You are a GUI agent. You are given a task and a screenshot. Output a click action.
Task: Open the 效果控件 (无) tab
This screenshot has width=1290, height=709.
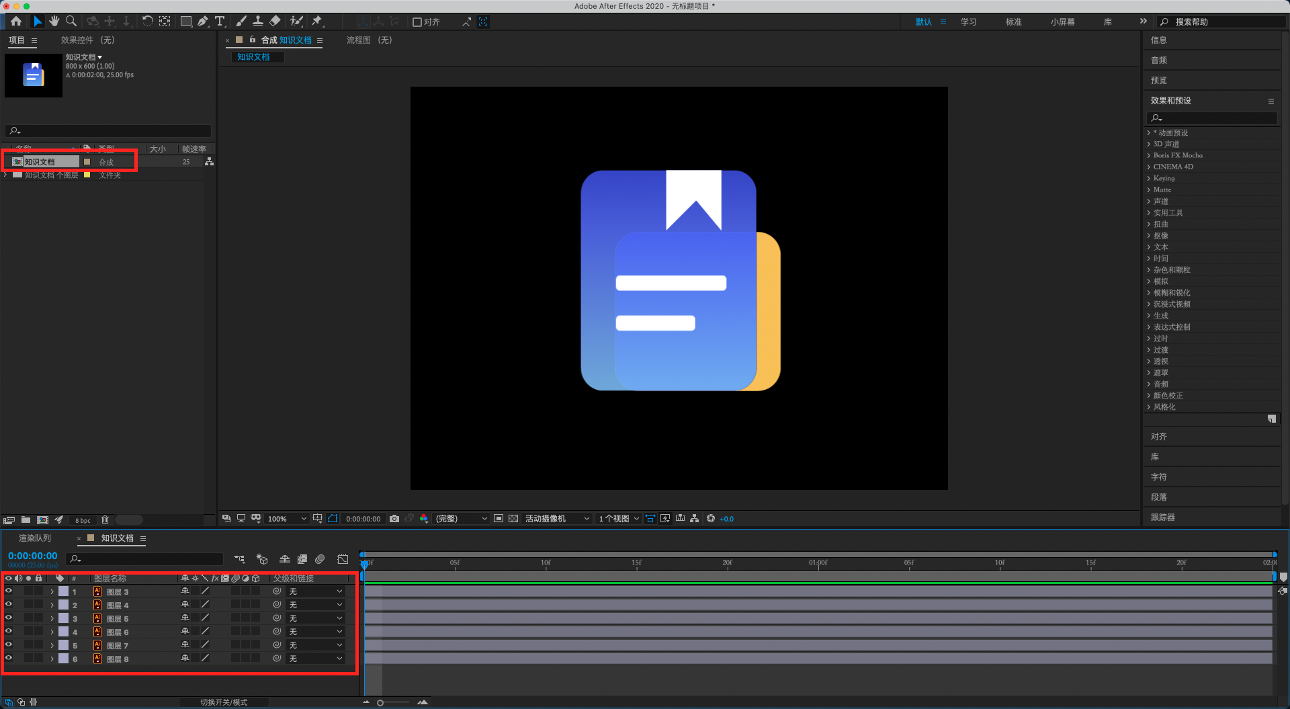pos(88,40)
